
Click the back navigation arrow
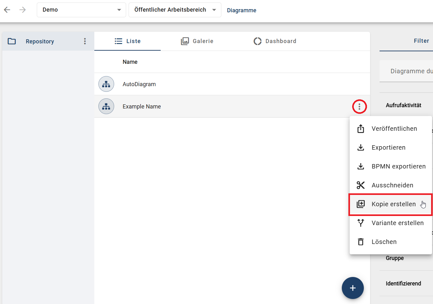coord(7,10)
